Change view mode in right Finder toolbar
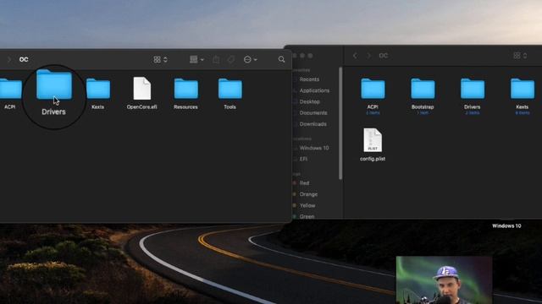Screen dimensions: 542x304 [520, 56]
